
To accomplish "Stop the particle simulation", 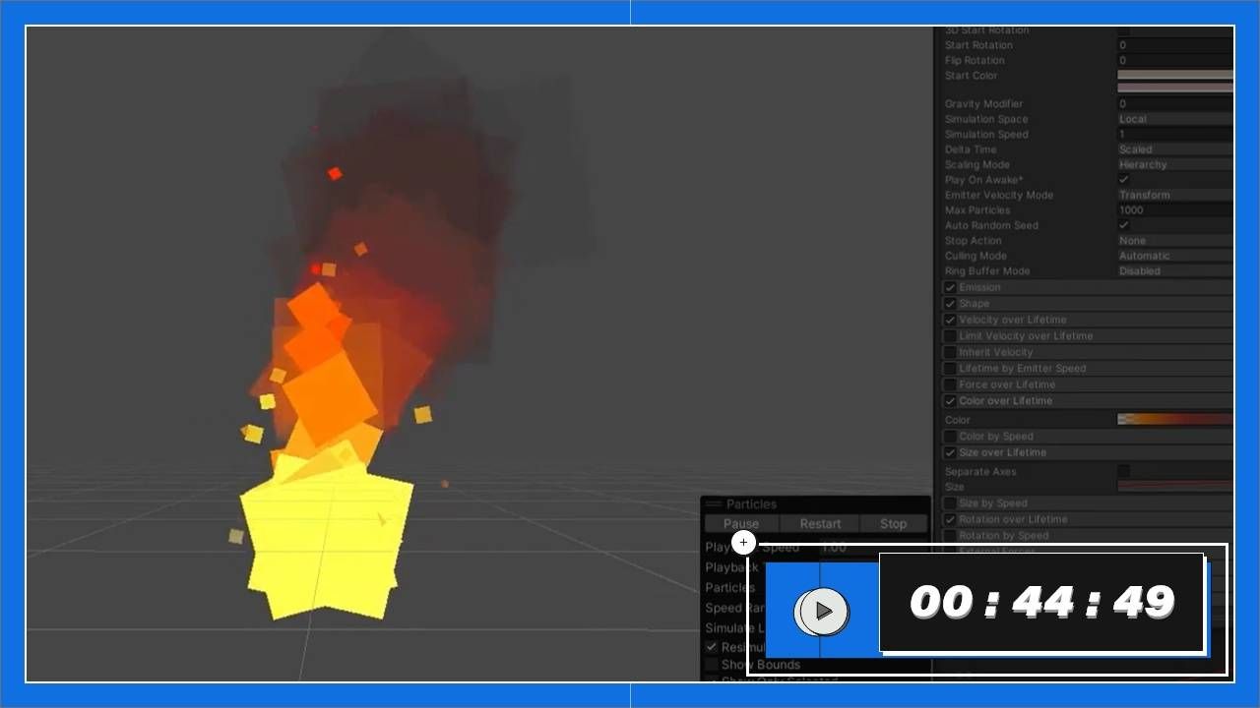I will 893,524.
